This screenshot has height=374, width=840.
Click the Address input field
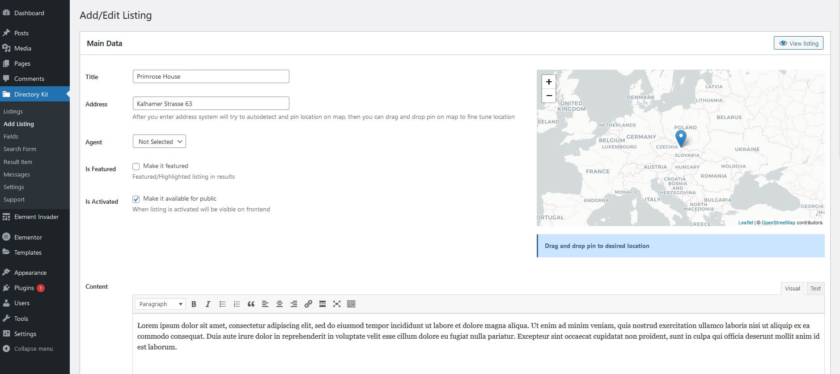(211, 104)
